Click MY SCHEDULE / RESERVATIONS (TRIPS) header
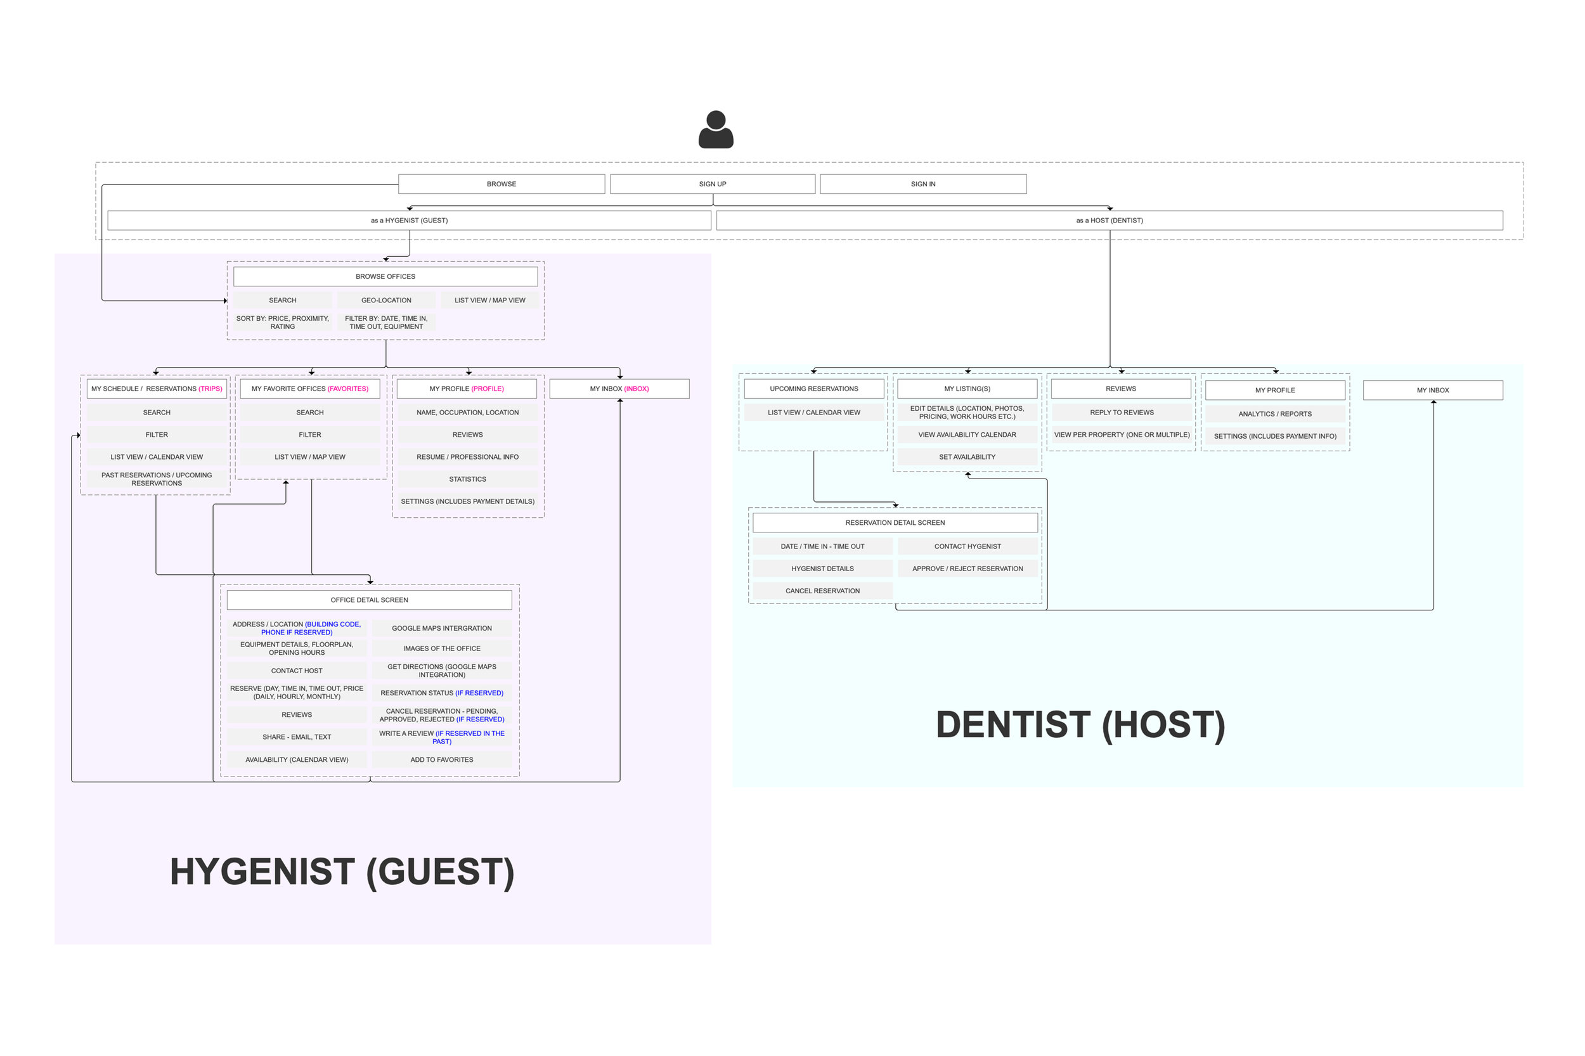The image size is (1585, 1056). click(x=156, y=389)
